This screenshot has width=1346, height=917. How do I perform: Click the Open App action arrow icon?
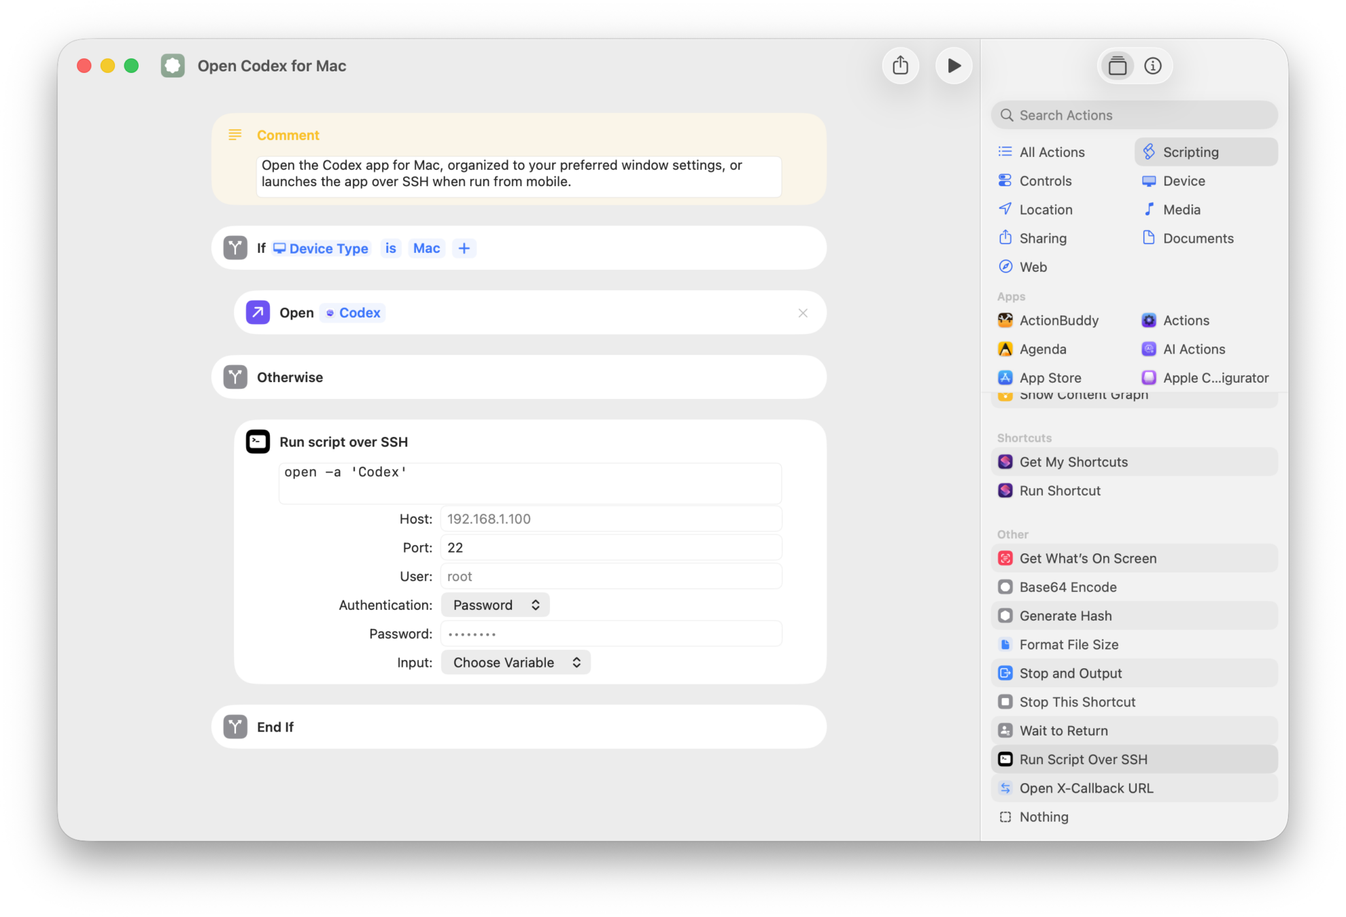click(x=258, y=313)
